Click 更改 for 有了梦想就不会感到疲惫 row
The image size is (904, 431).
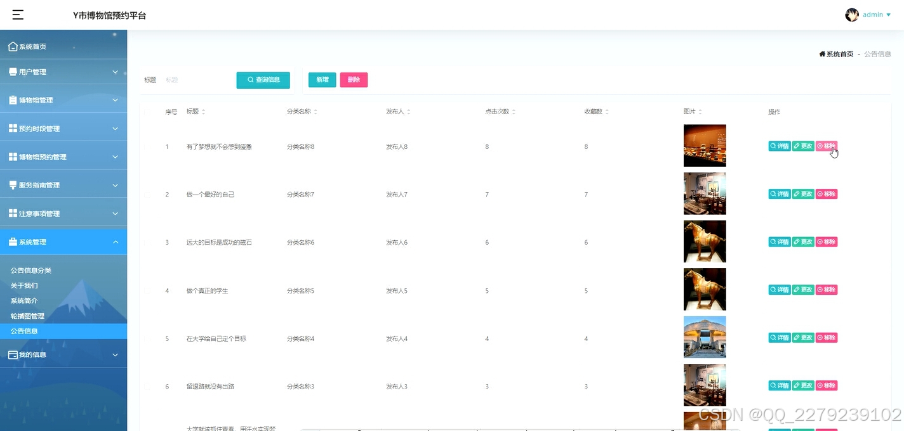pos(803,146)
